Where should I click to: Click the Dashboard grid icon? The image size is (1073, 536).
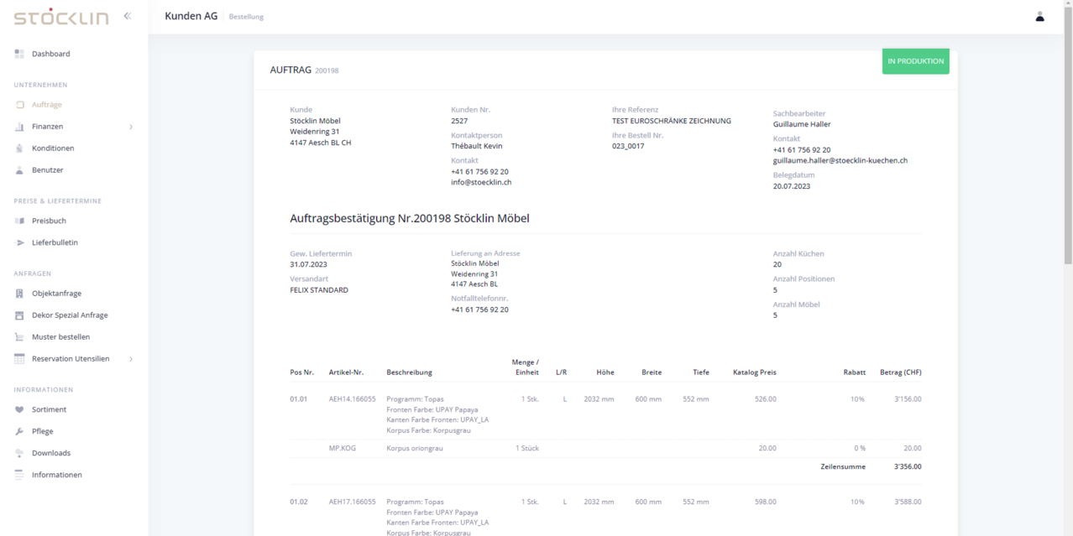tap(19, 54)
